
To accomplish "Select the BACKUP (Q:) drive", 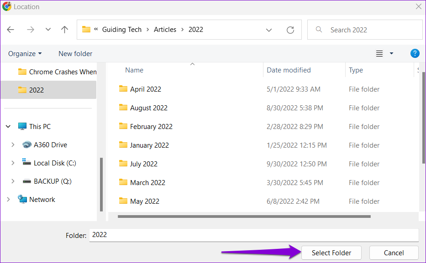I will tap(47, 181).
